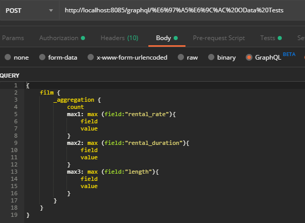The width and height of the screenshot is (305, 223).
Task: Select the Body tab
Action: (167, 38)
